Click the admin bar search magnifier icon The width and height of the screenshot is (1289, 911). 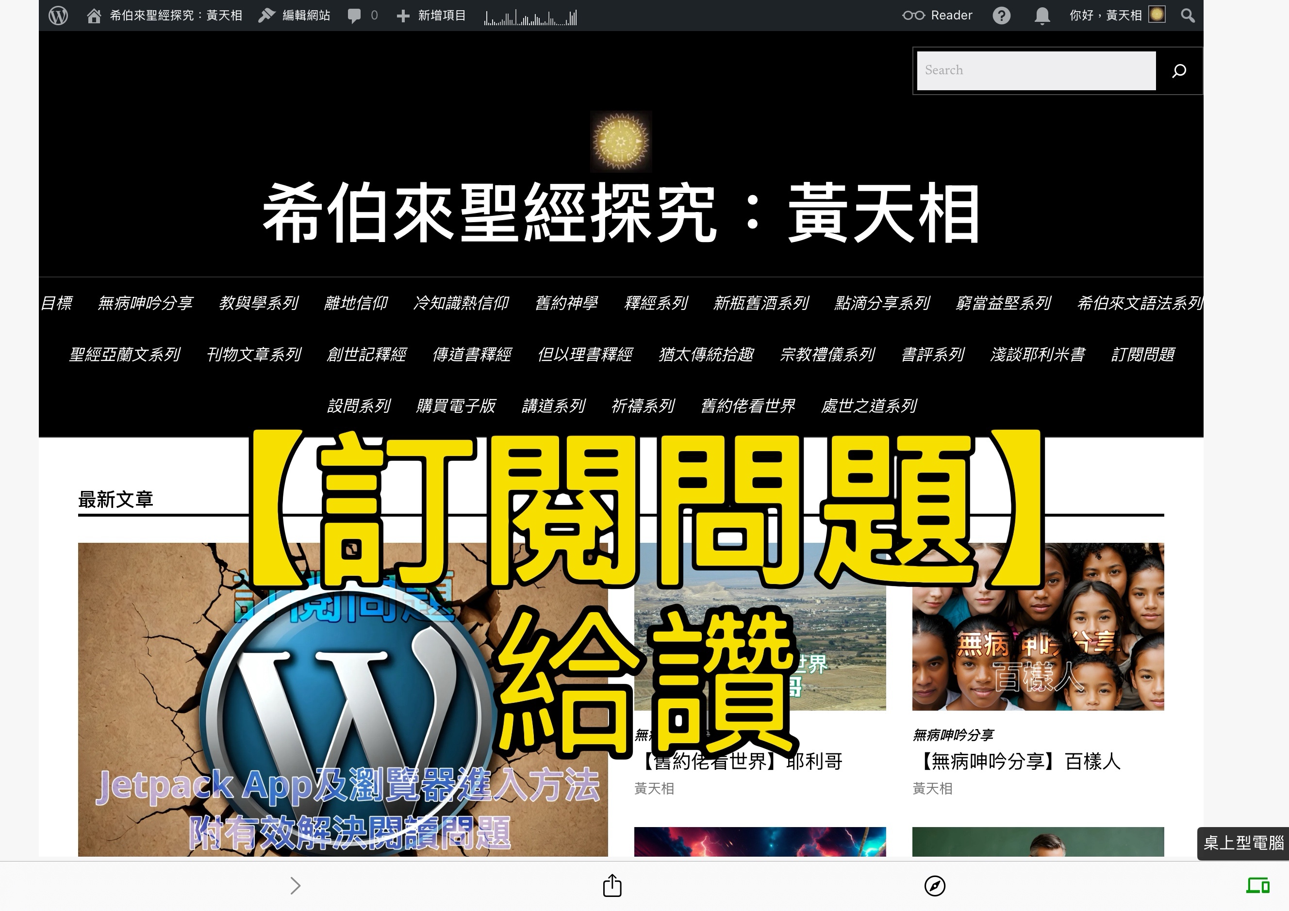(x=1188, y=15)
